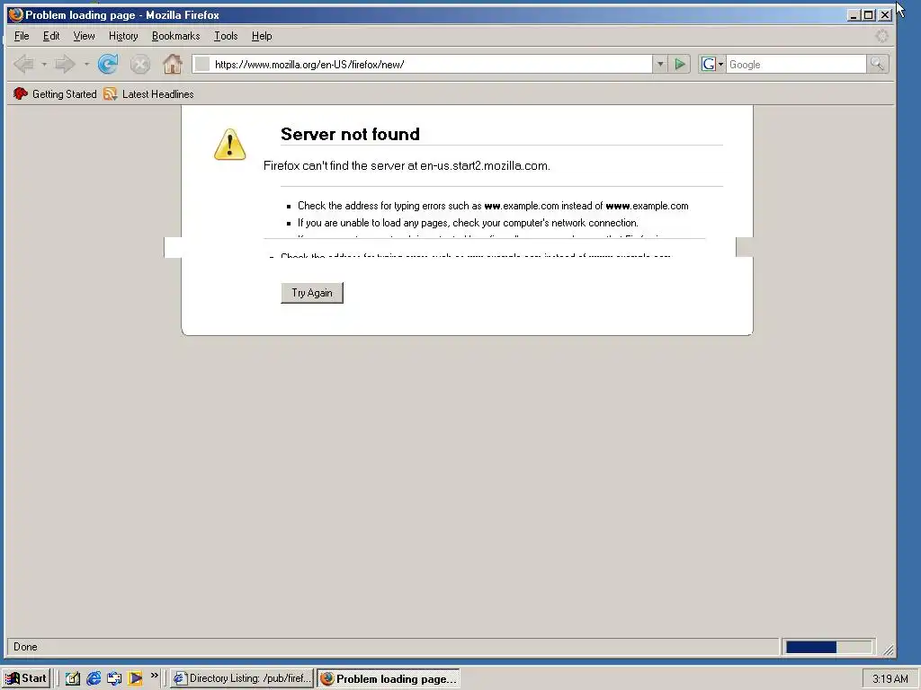The height and width of the screenshot is (690, 921).
Task: Open the Google search engine selector
Action: pyautogui.click(x=712, y=64)
